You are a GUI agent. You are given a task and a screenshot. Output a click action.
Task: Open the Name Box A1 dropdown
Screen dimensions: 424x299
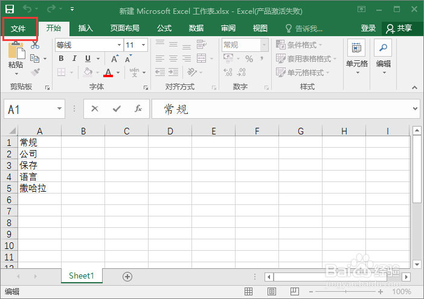pos(59,109)
